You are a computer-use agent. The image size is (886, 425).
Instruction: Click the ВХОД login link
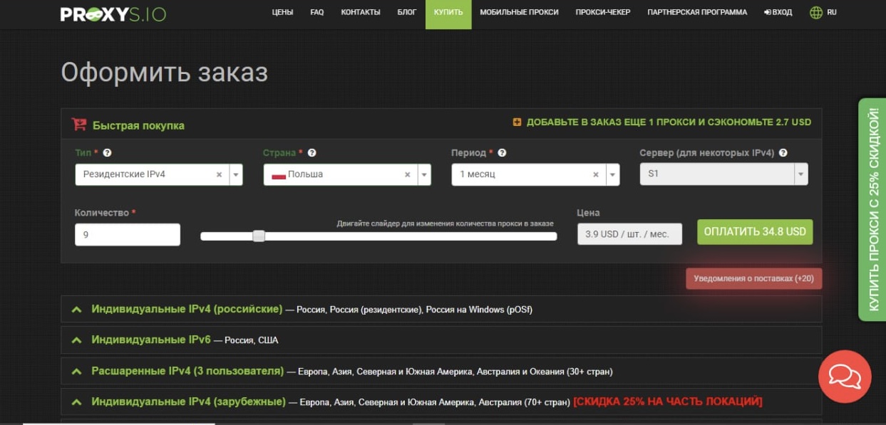pyautogui.click(x=778, y=12)
